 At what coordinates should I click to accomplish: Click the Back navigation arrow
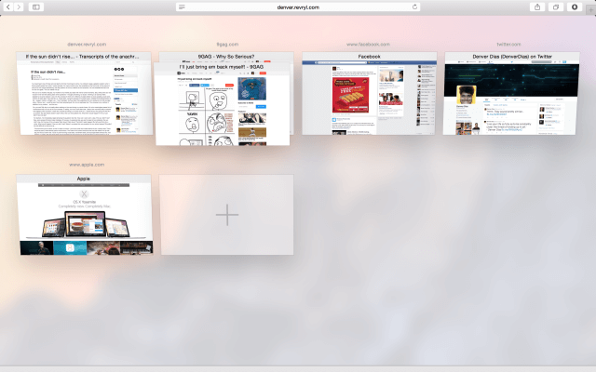point(7,7)
